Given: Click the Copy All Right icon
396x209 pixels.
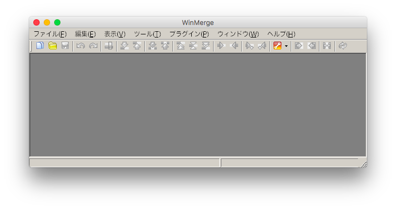Looking at the screenshot, I should pyautogui.click(x=299, y=46).
